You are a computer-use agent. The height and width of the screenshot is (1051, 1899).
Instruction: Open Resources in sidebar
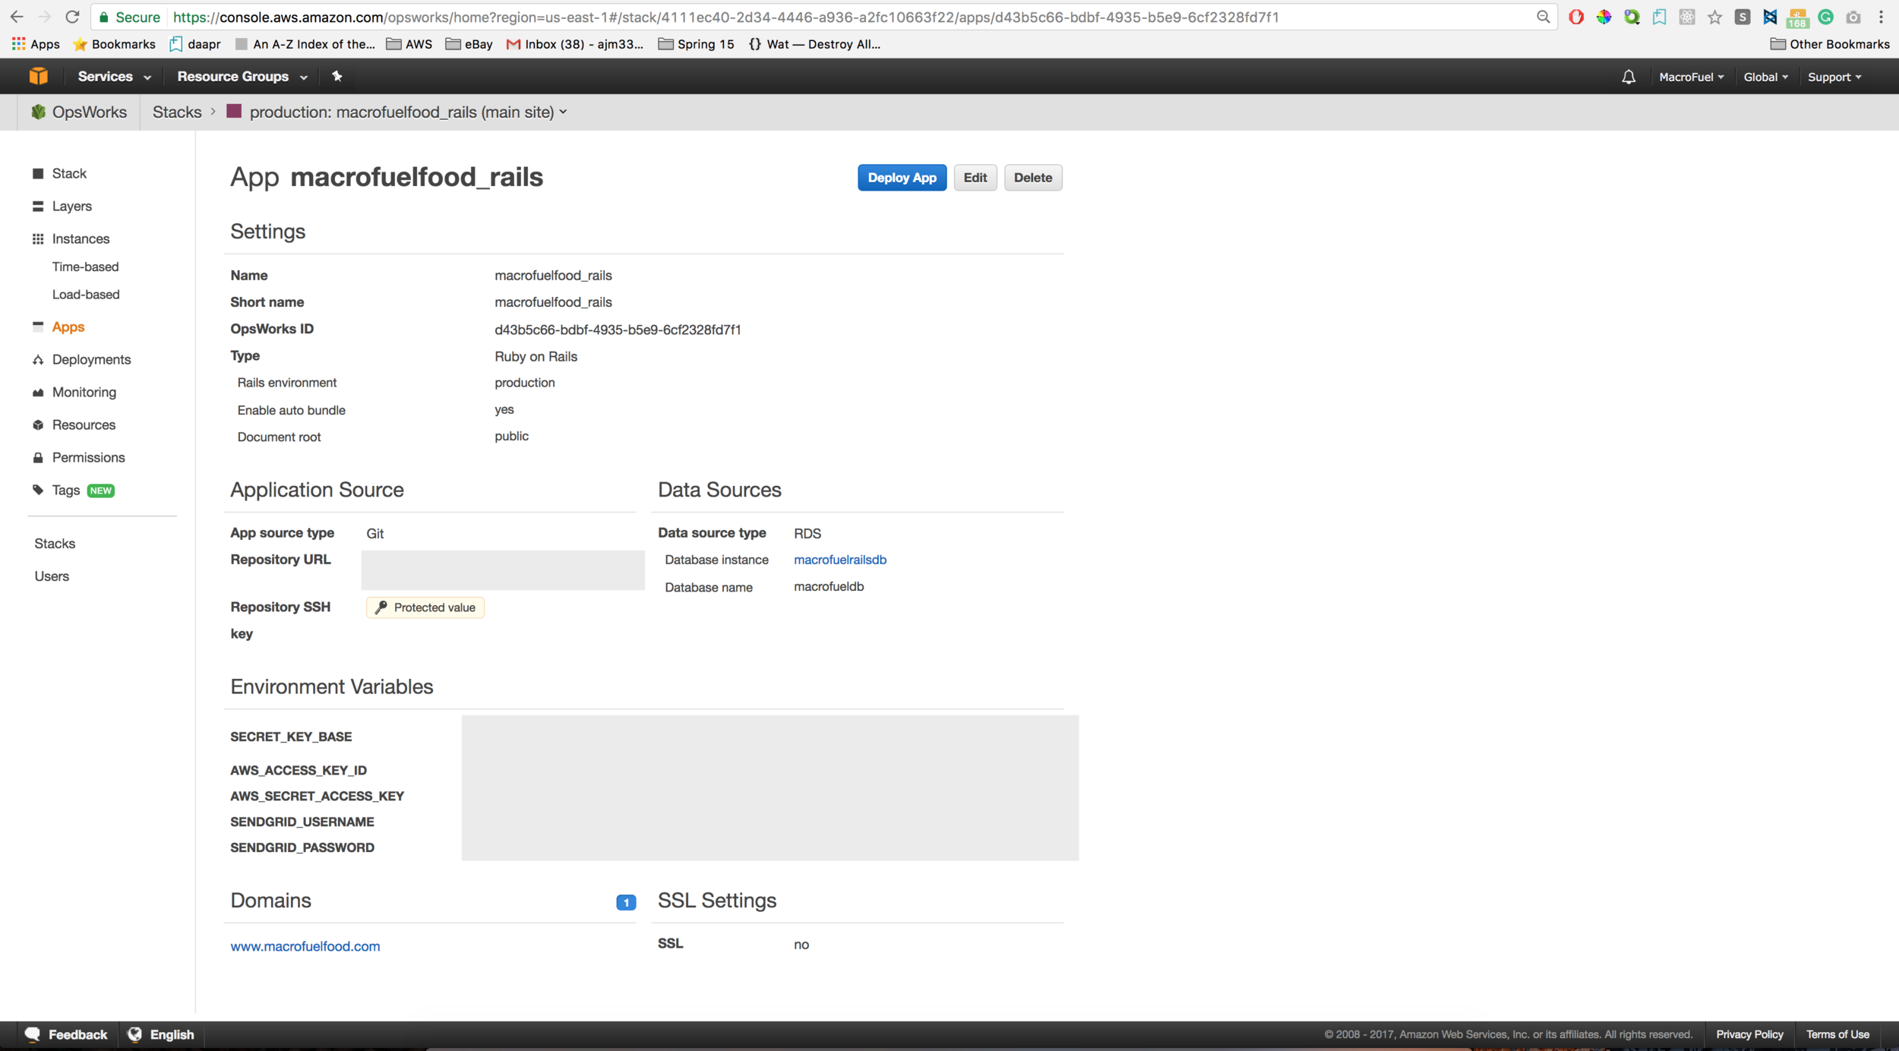tap(84, 425)
